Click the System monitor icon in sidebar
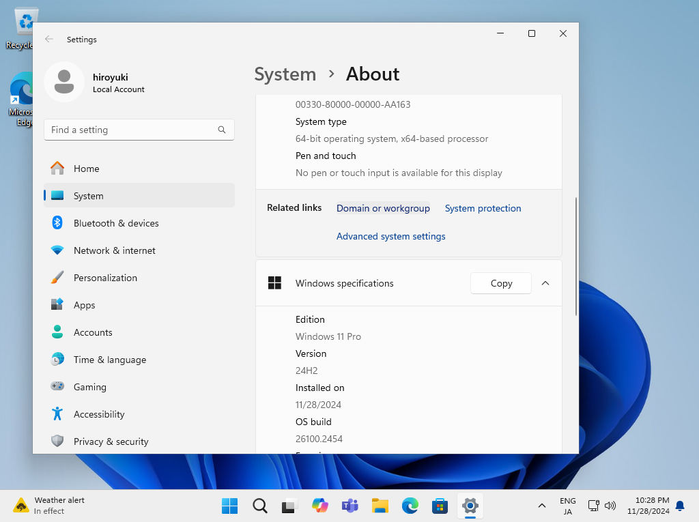 57,195
